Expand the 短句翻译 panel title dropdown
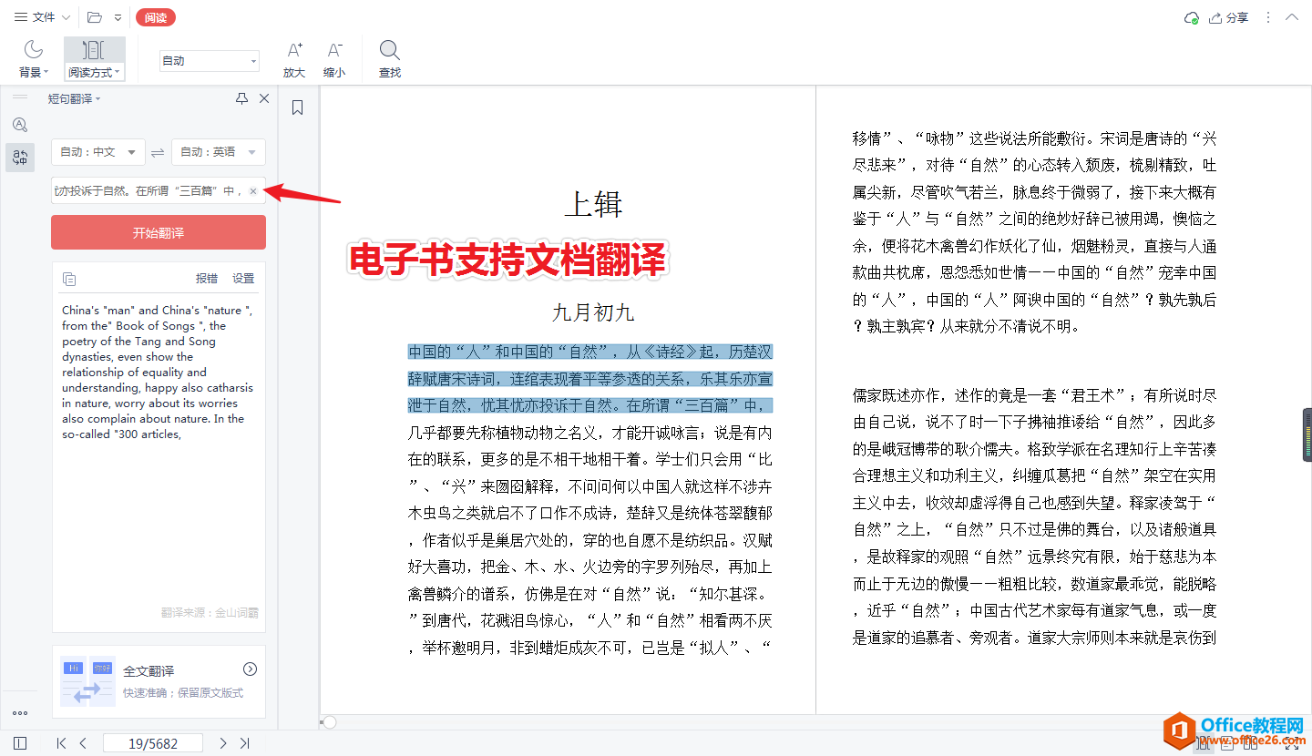 click(75, 98)
